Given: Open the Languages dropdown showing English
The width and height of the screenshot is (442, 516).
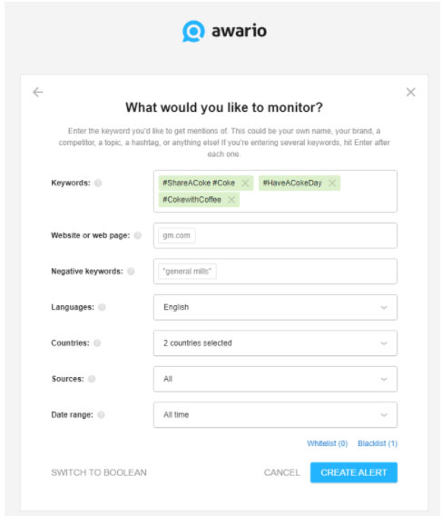Looking at the screenshot, I should 275,307.
